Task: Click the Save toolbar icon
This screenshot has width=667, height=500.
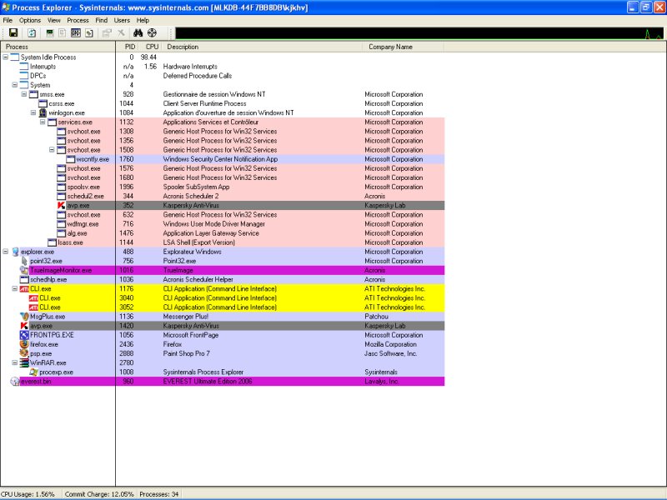Action: [13, 32]
